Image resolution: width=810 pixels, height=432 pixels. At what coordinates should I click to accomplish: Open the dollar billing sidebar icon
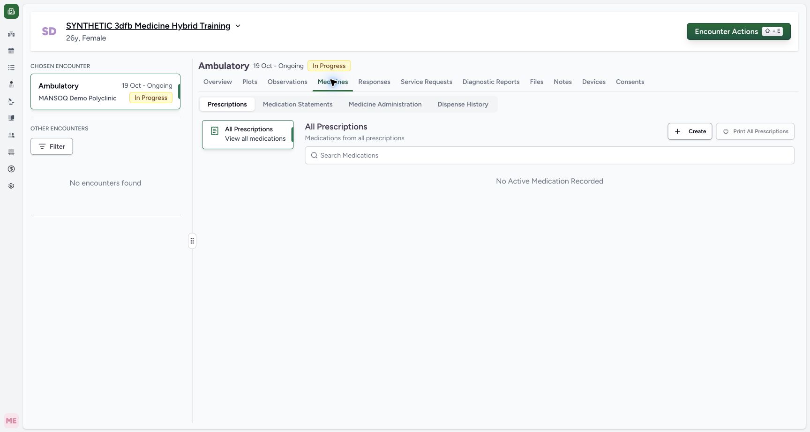pyautogui.click(x=11, y=169)
